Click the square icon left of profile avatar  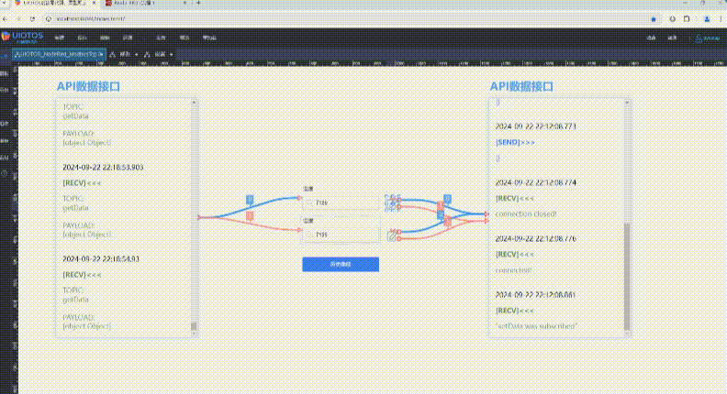point(687,19)
